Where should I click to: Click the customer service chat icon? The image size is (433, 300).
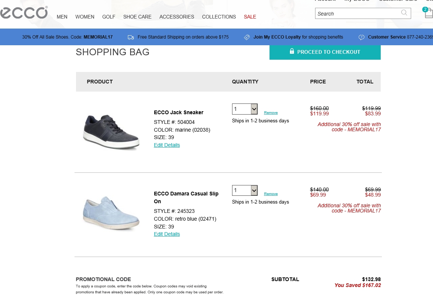point(361,37)
